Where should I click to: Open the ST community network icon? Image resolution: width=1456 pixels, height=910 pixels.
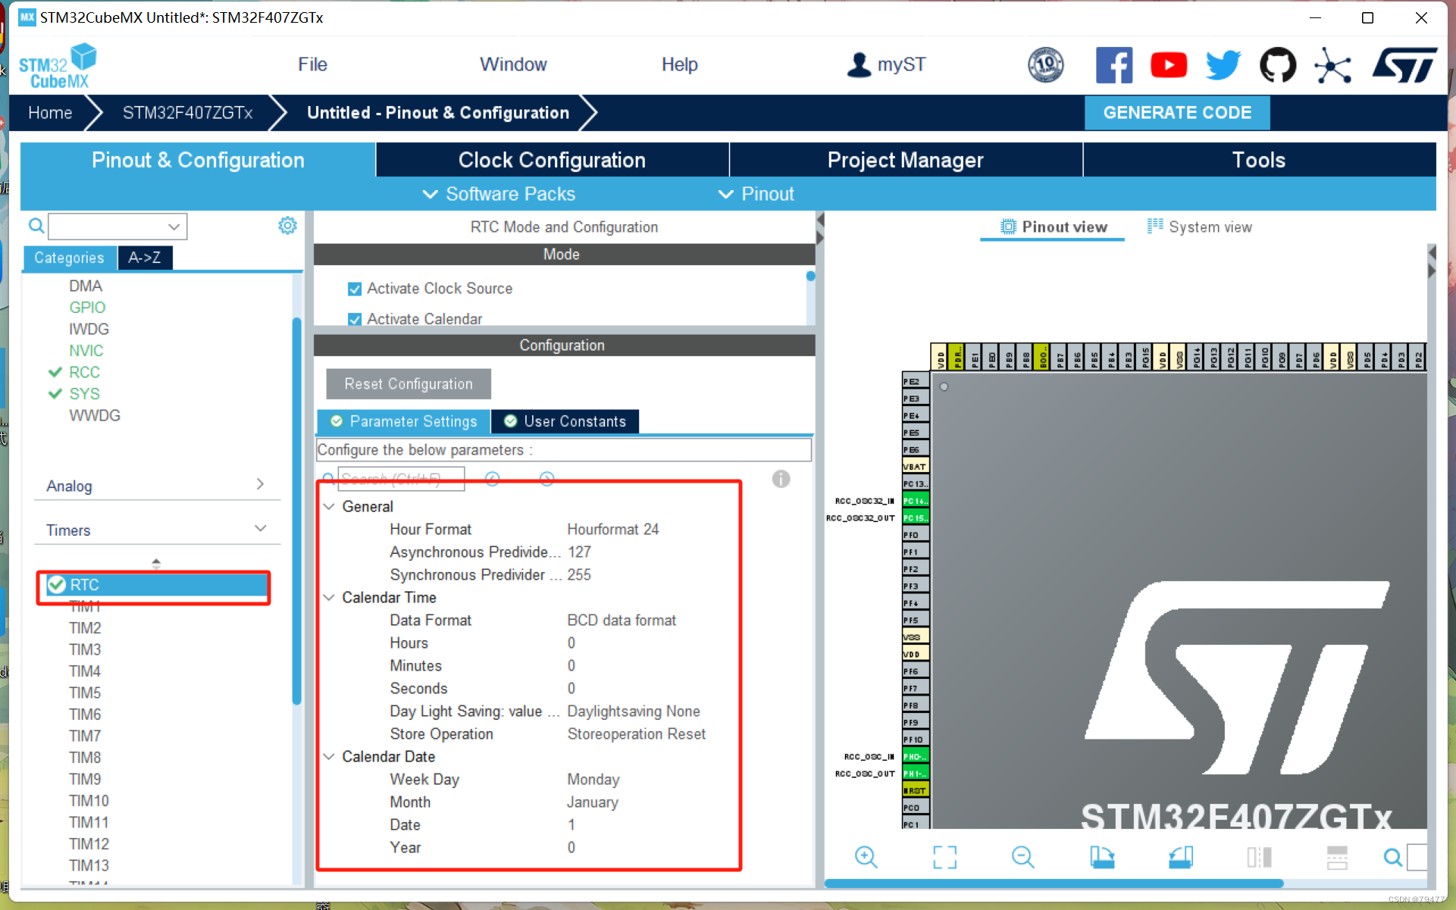(1333, 65)
